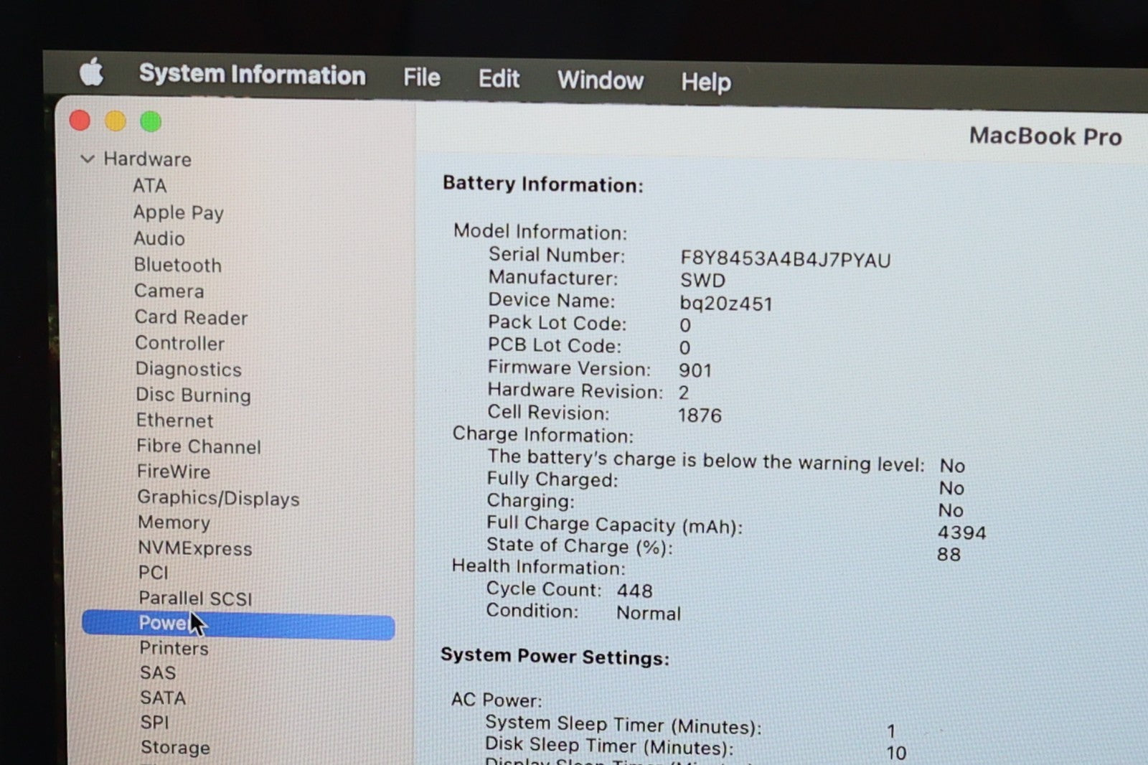Select the highlighted Power item

pyautogui.click(x=237, y=624)
